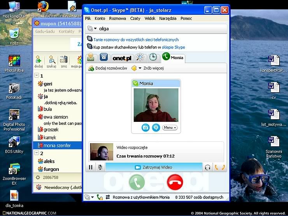Select contact groszek
Image resolution: width=288 pixels, height=216 pixels.
[51, 130]
